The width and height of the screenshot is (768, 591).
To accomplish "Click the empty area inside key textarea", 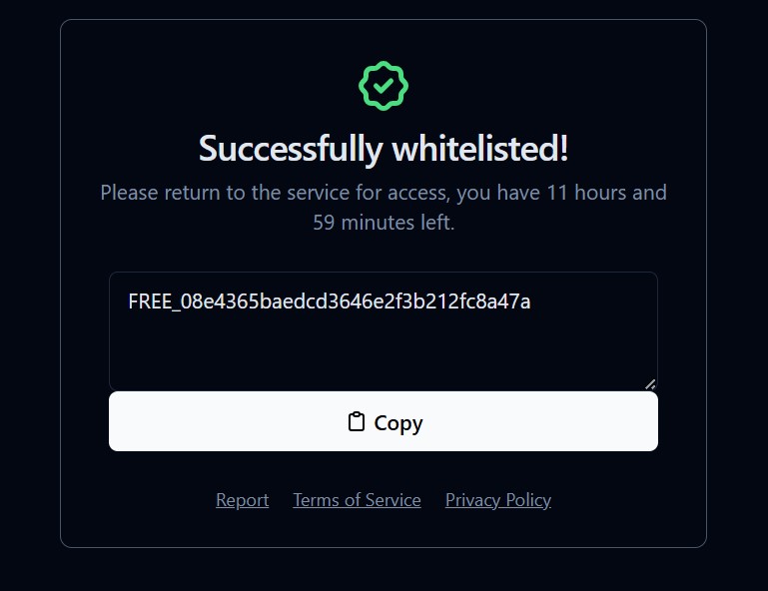I will tap(384, 352).
